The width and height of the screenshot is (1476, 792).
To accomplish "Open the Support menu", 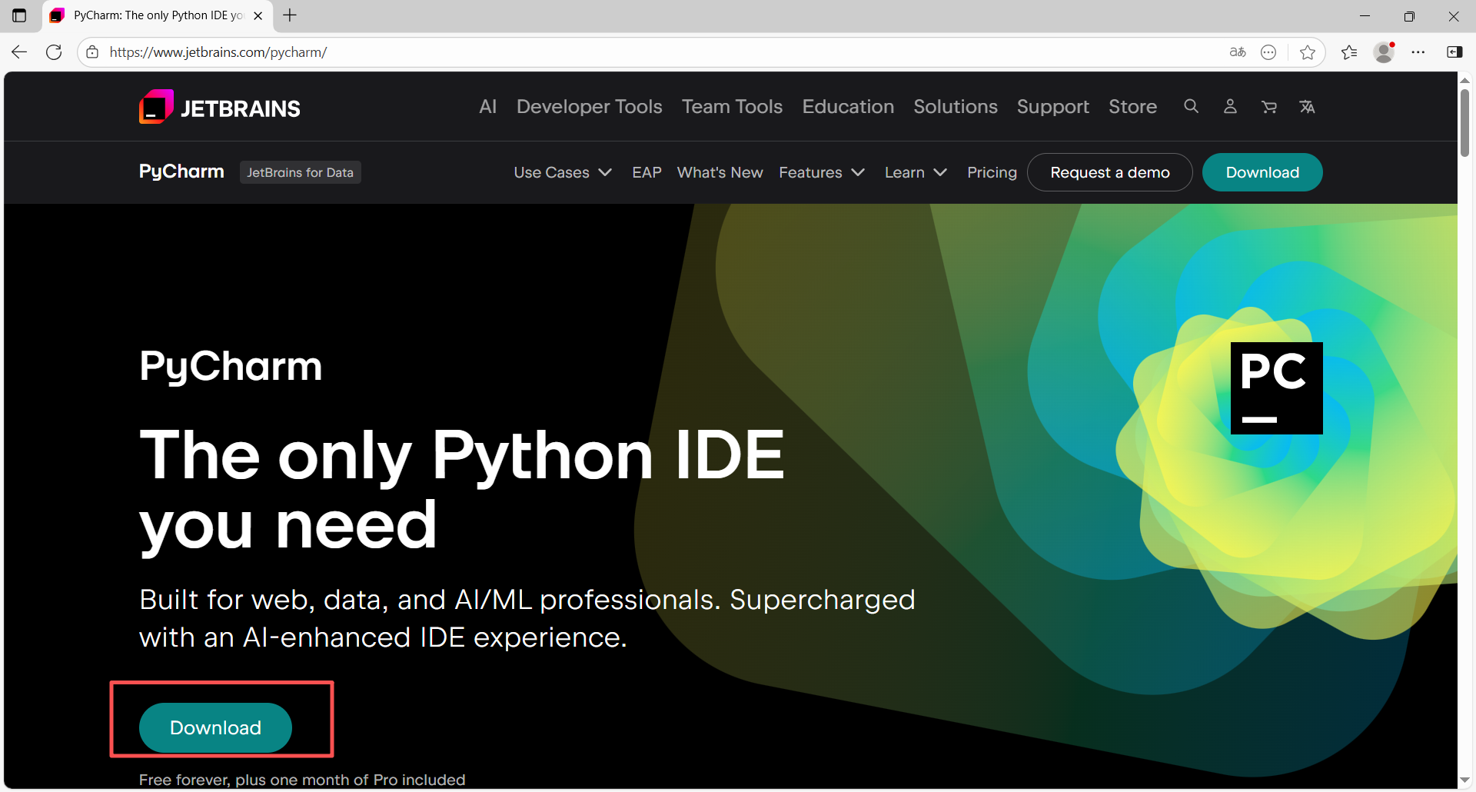I will click(x=1053, y=106).
